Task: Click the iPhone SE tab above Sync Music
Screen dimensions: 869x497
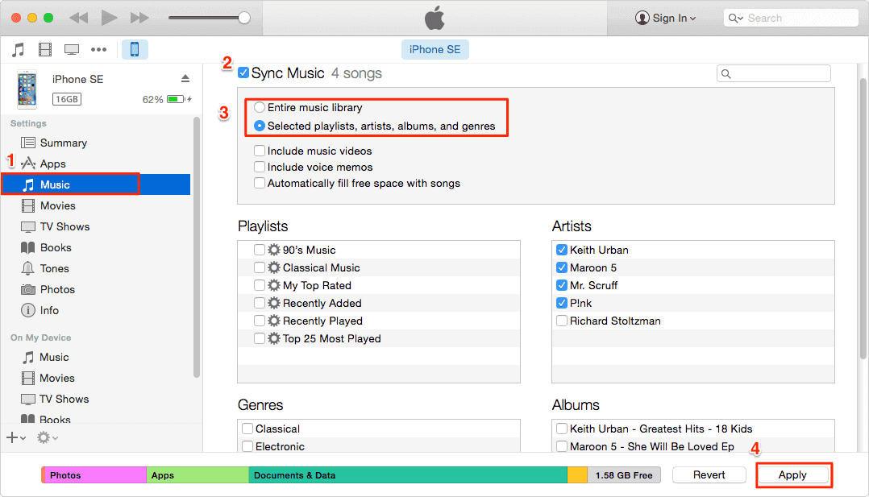Action: point(434,49)
